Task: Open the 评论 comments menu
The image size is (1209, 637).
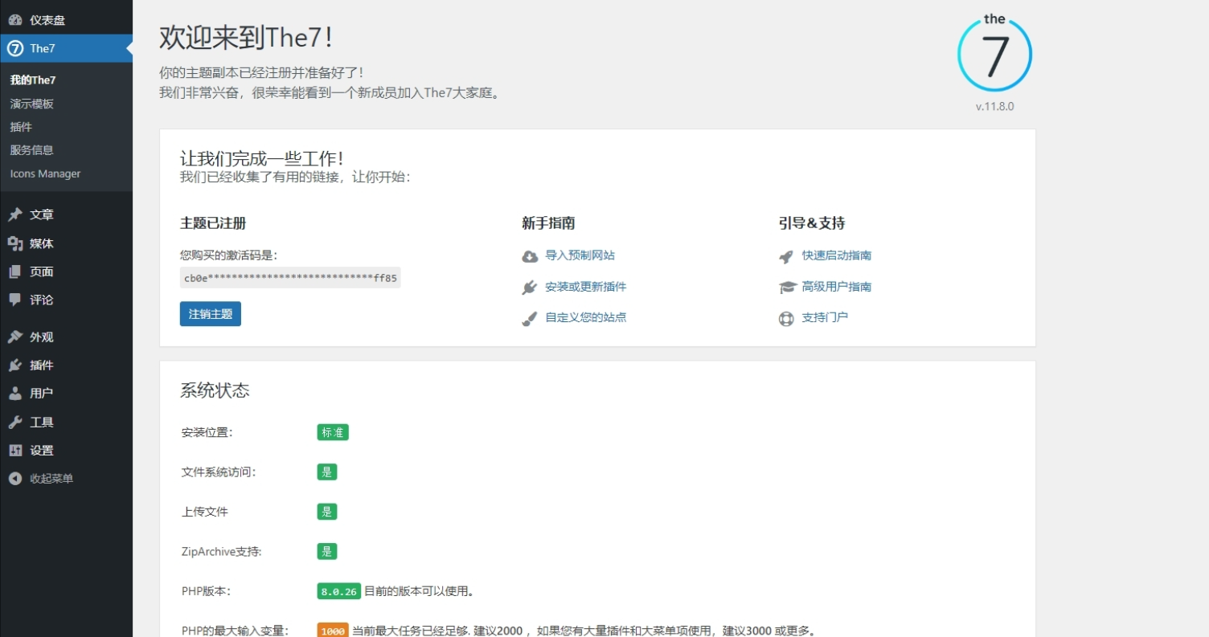Action: [66, 300]
